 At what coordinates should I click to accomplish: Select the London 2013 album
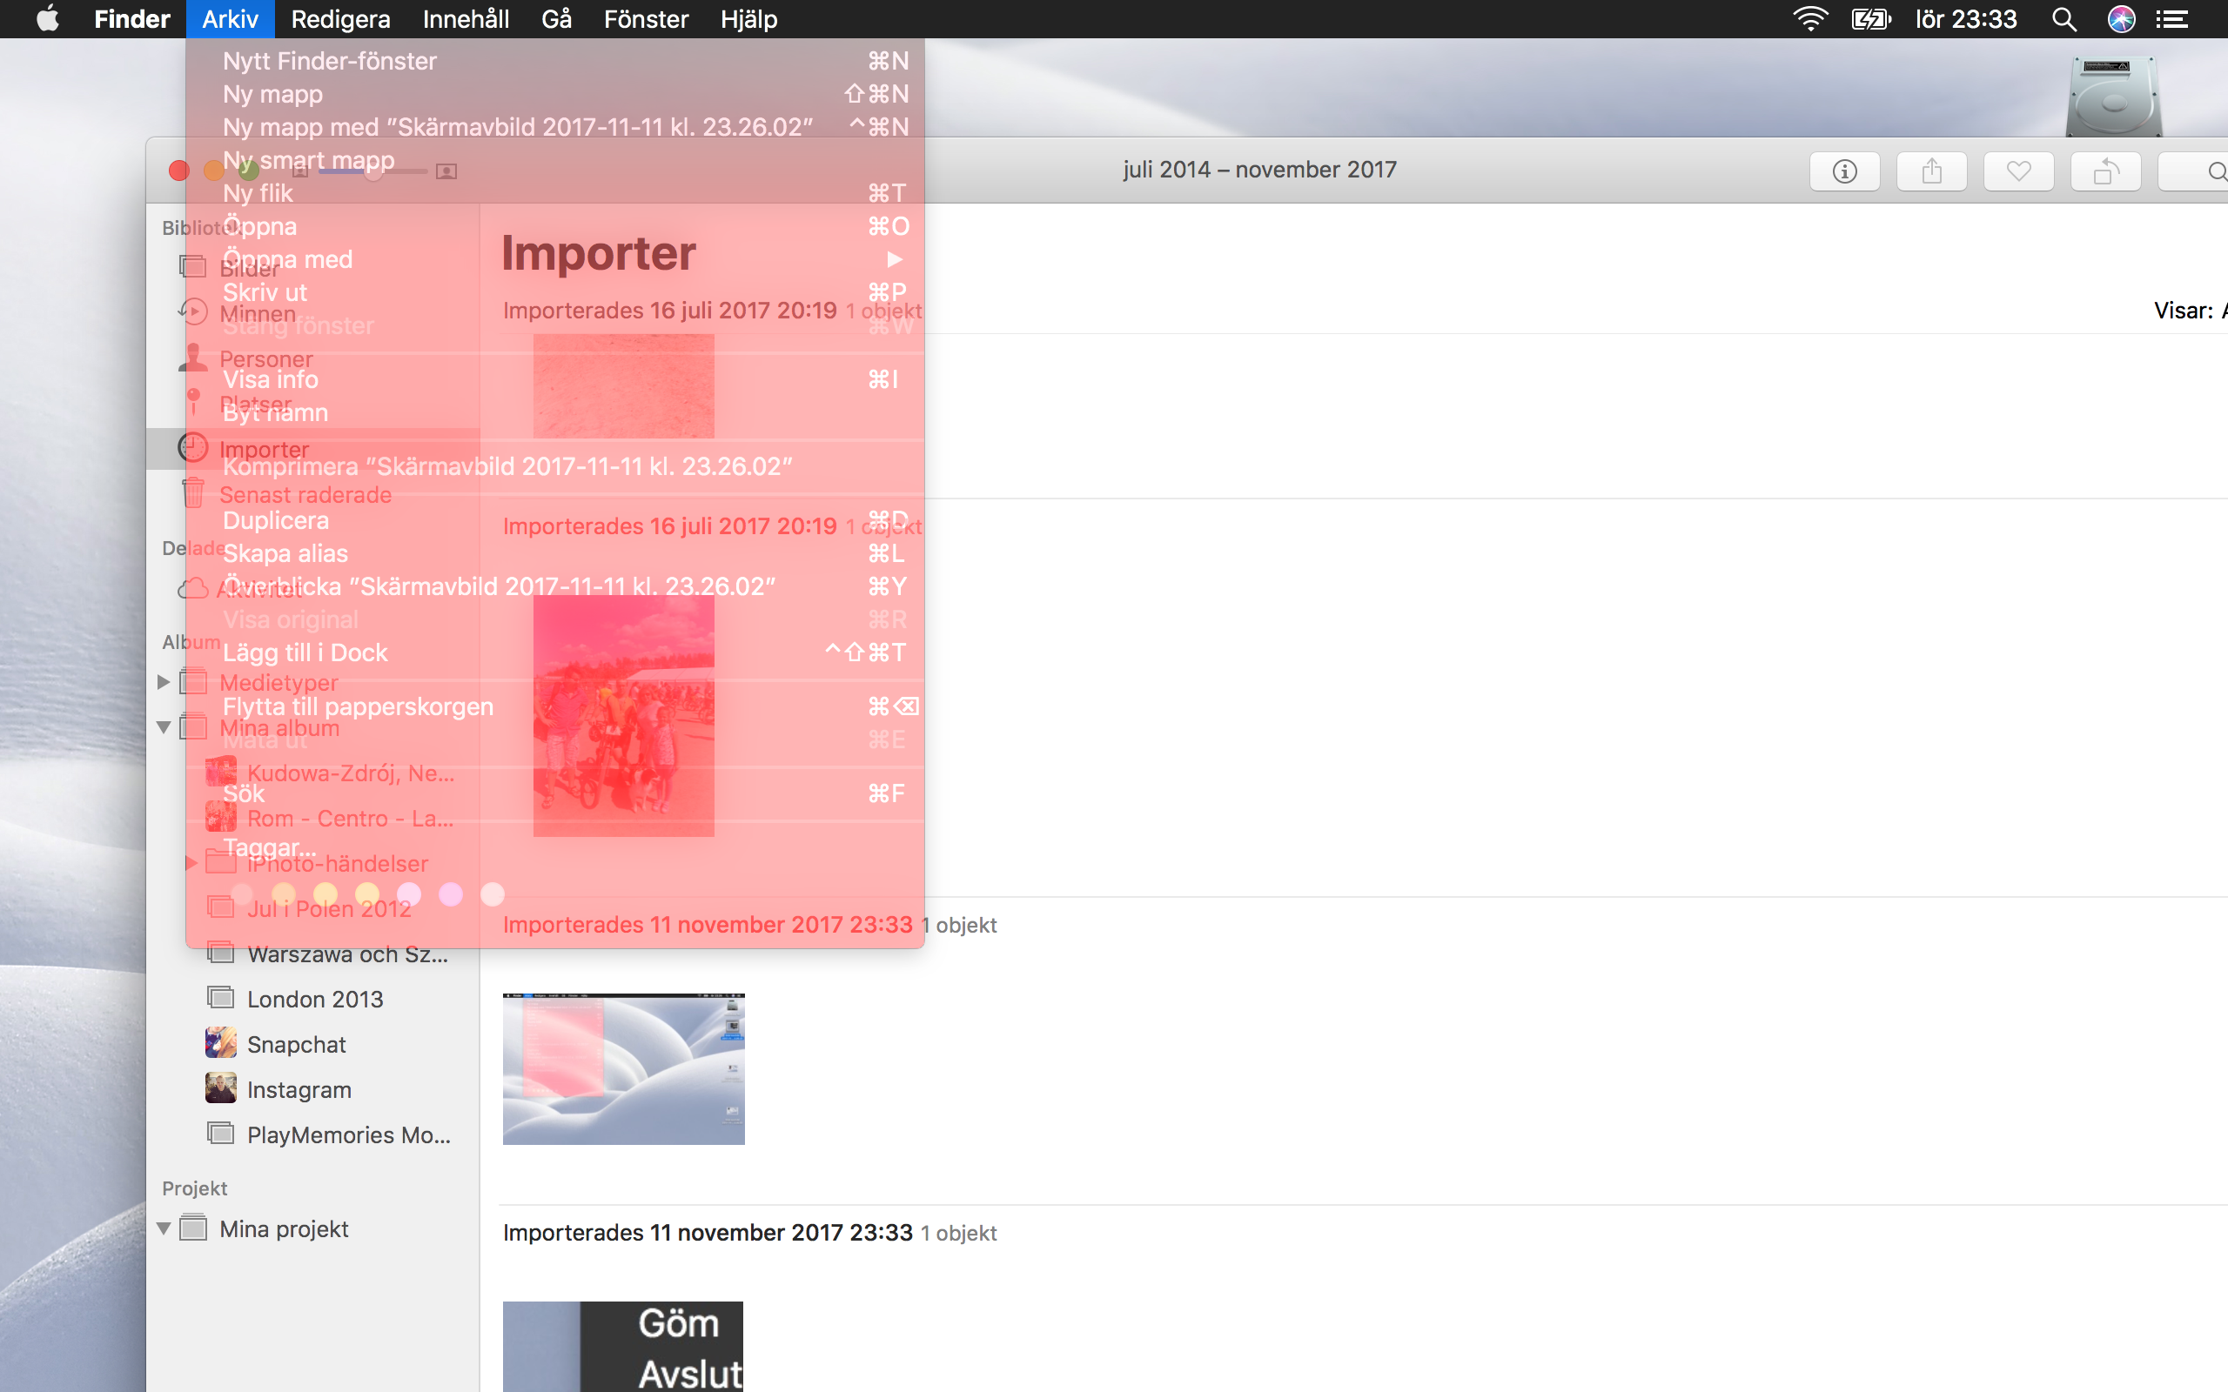[x=314, y=999]
